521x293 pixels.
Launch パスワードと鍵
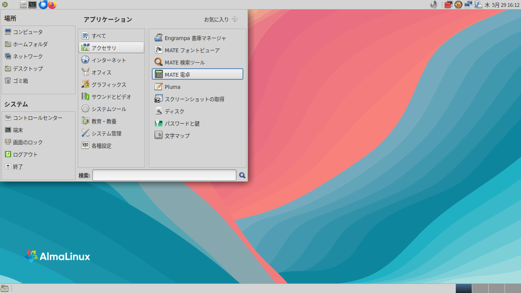pos(198,124)
